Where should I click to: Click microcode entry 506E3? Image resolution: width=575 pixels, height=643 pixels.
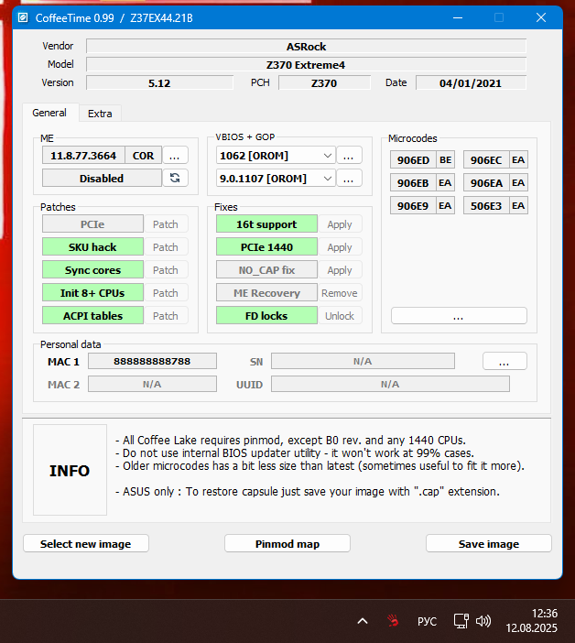click(x=486, y=206)
